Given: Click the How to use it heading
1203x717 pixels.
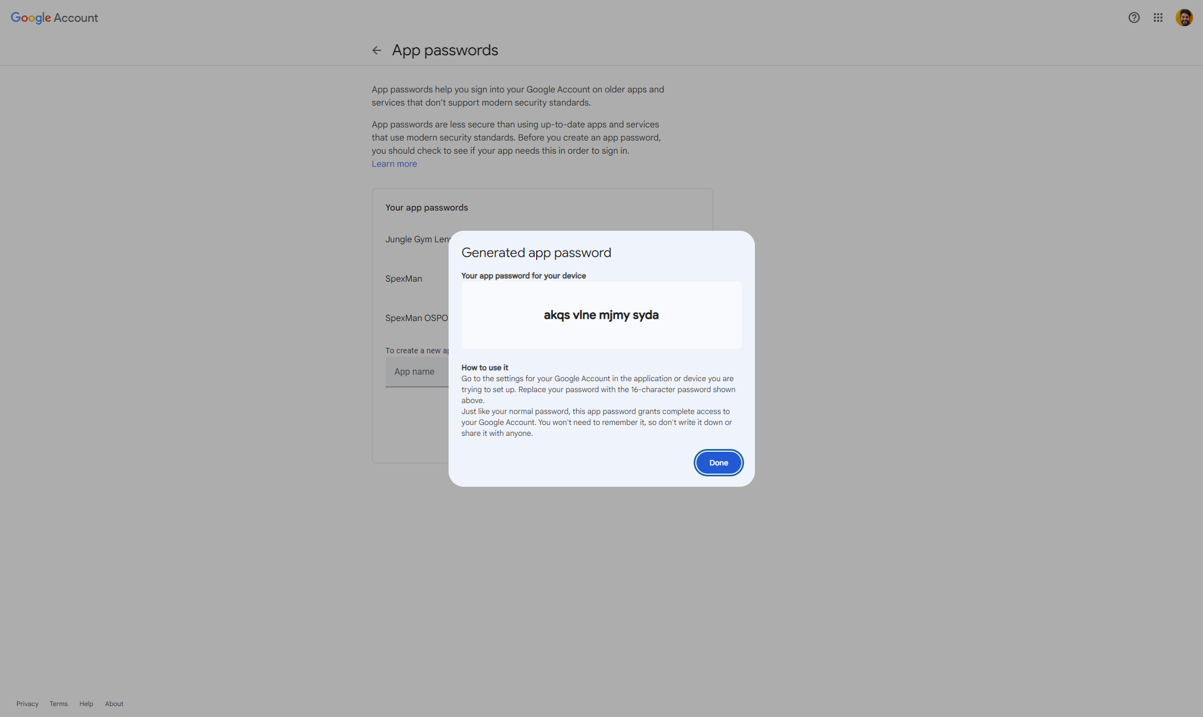Looking at the screenshot, I should [485, 368].
